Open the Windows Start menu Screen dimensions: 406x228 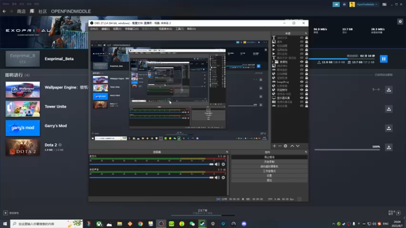coord(5,224)
